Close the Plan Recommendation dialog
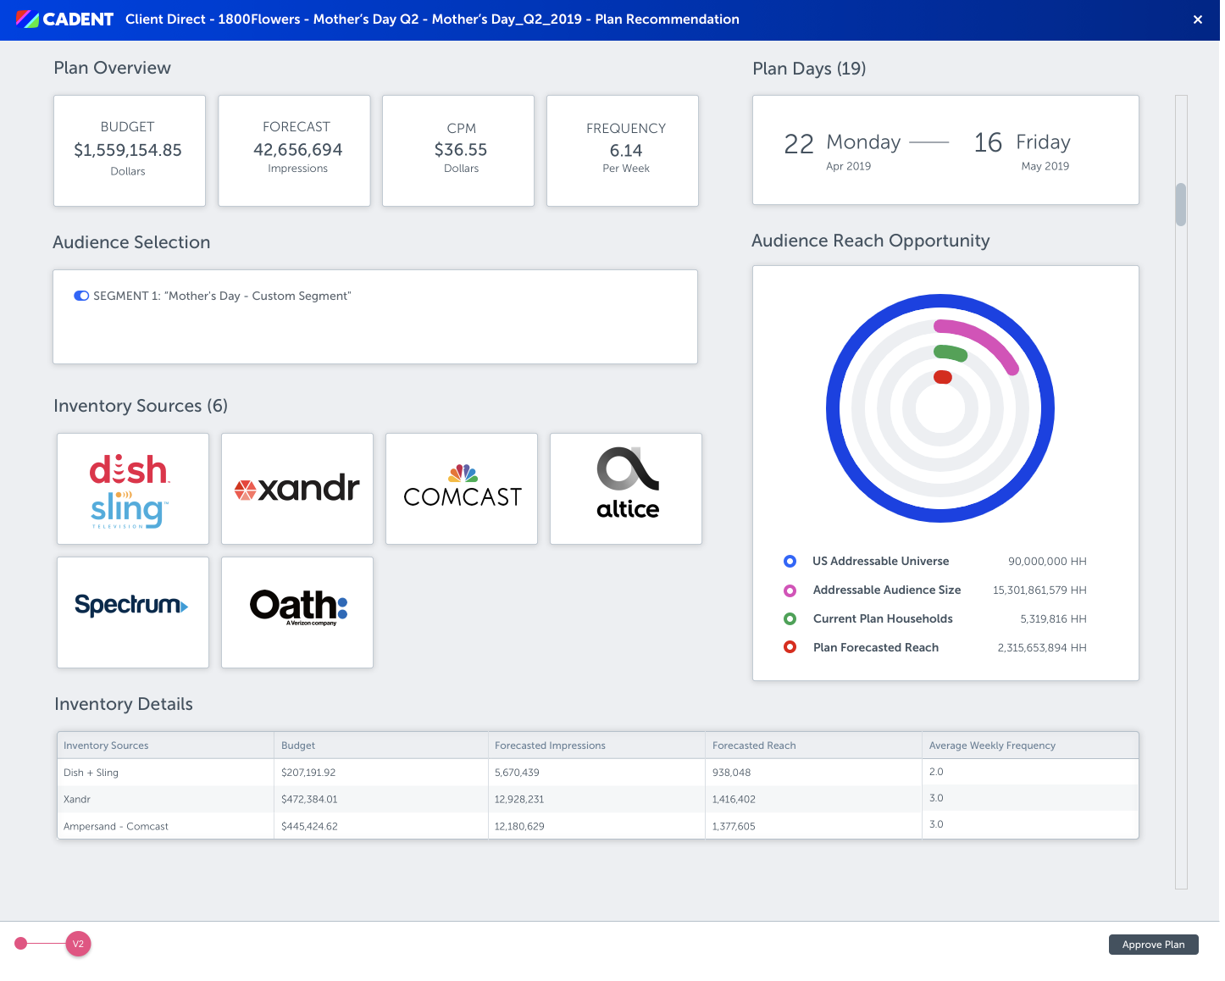The width and height of the screenshot is (1225, 981). click(1198, 19)
